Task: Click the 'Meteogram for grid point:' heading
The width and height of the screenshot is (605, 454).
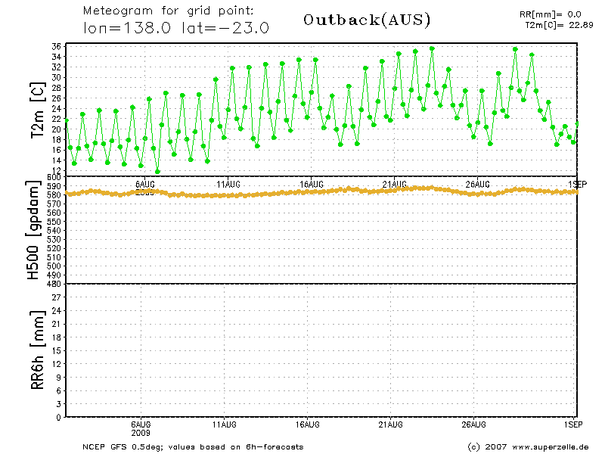Action: 168,11
